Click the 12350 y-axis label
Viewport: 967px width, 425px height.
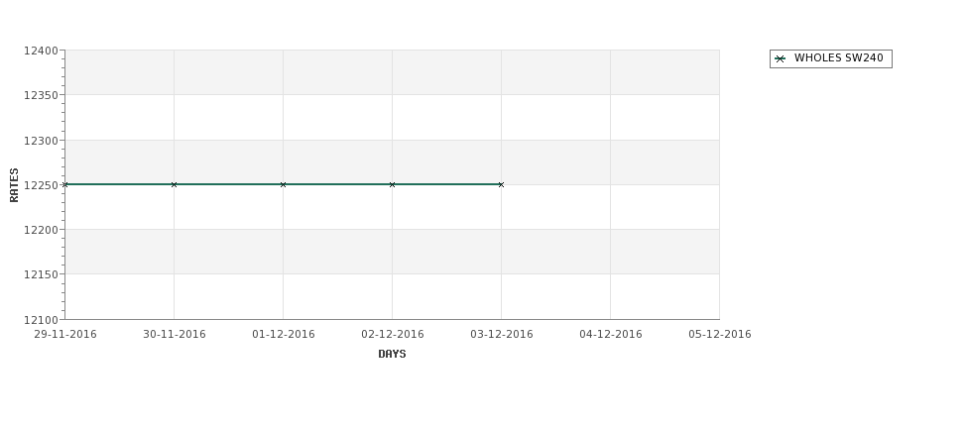41,95
